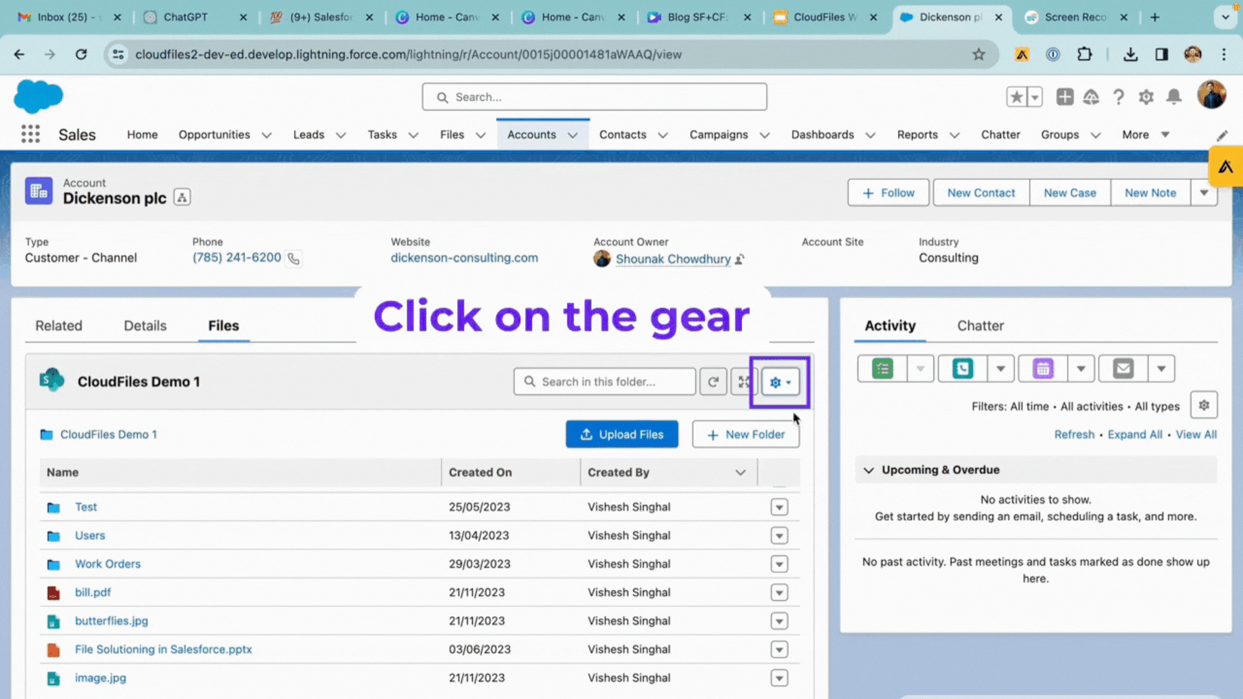Click Email activity icon
Image resolution: width=1243 pixels, height=699 pixels.
1123,369
